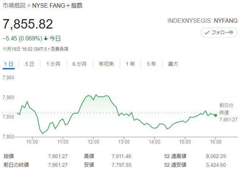Click the green end-of-day marker on chart

point(216,115)
